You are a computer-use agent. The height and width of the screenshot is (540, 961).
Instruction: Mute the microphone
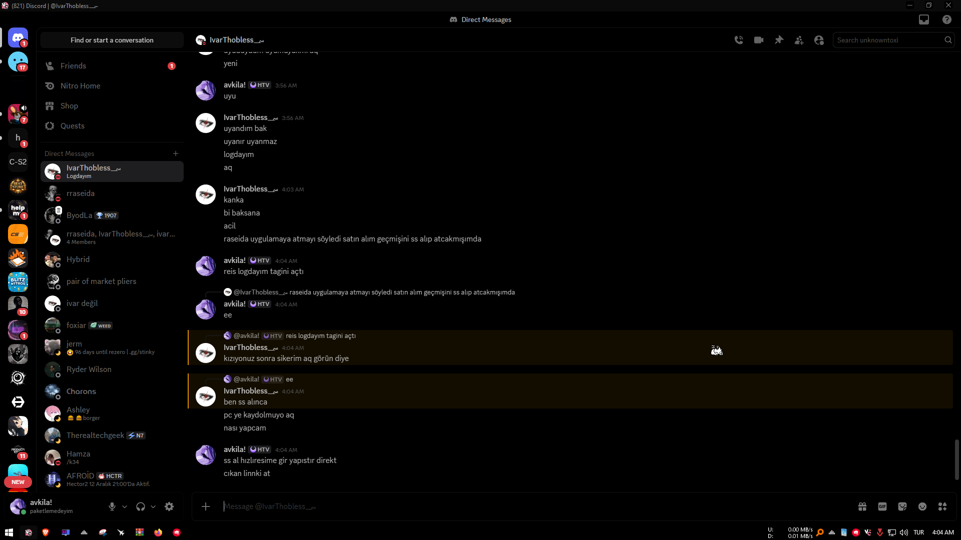112,506
